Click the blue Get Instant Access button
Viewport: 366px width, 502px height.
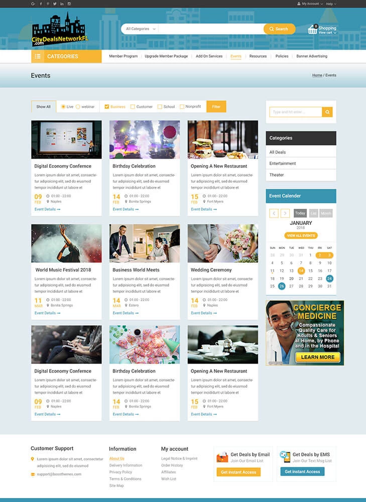click(x=302, y=471)
